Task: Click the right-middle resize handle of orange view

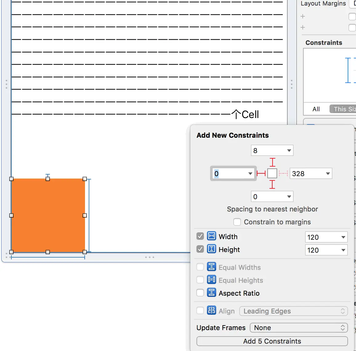Action: point(85,215)
